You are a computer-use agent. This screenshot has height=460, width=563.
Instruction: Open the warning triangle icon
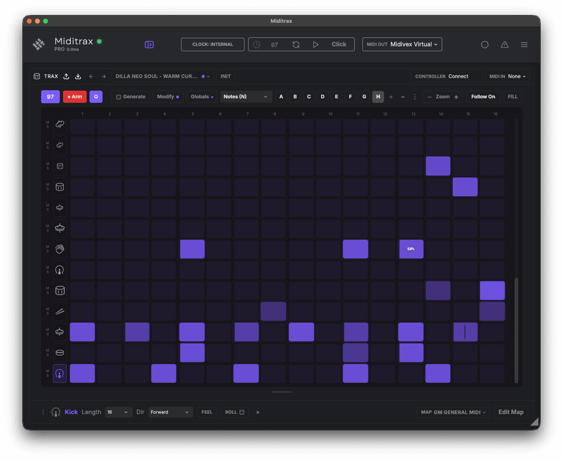[504, 45]
